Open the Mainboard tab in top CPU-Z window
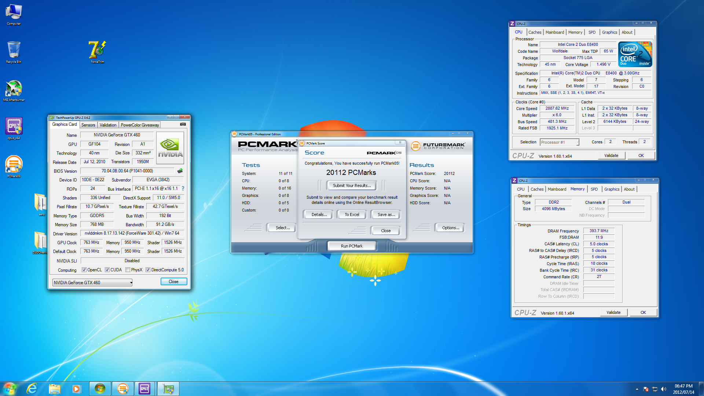The image size is (704, 396). (x=554, y=32)
